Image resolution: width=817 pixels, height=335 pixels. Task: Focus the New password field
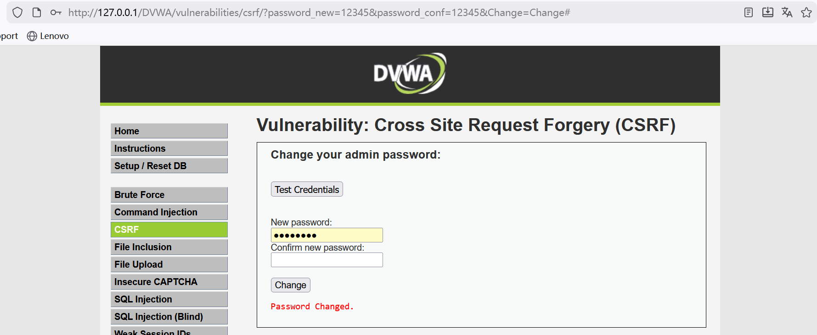(x=327, y=235)
